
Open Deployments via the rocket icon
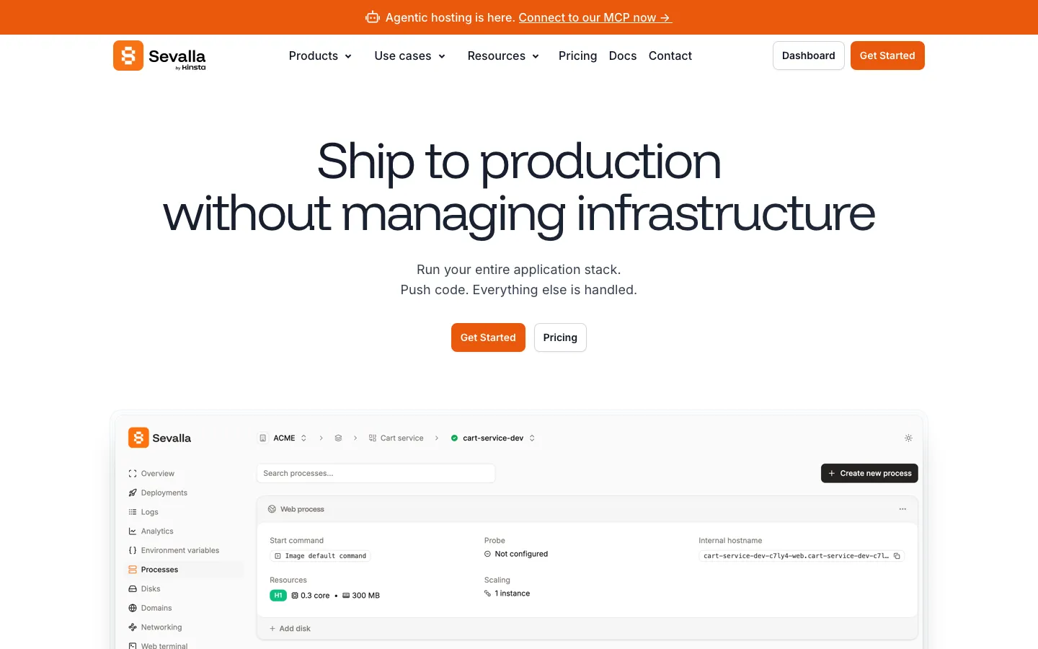(133, 493)
